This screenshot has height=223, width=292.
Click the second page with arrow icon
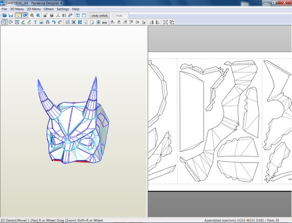[x=92, y=22]
